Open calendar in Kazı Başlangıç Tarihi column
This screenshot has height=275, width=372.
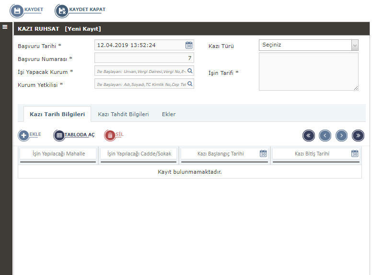263,154
